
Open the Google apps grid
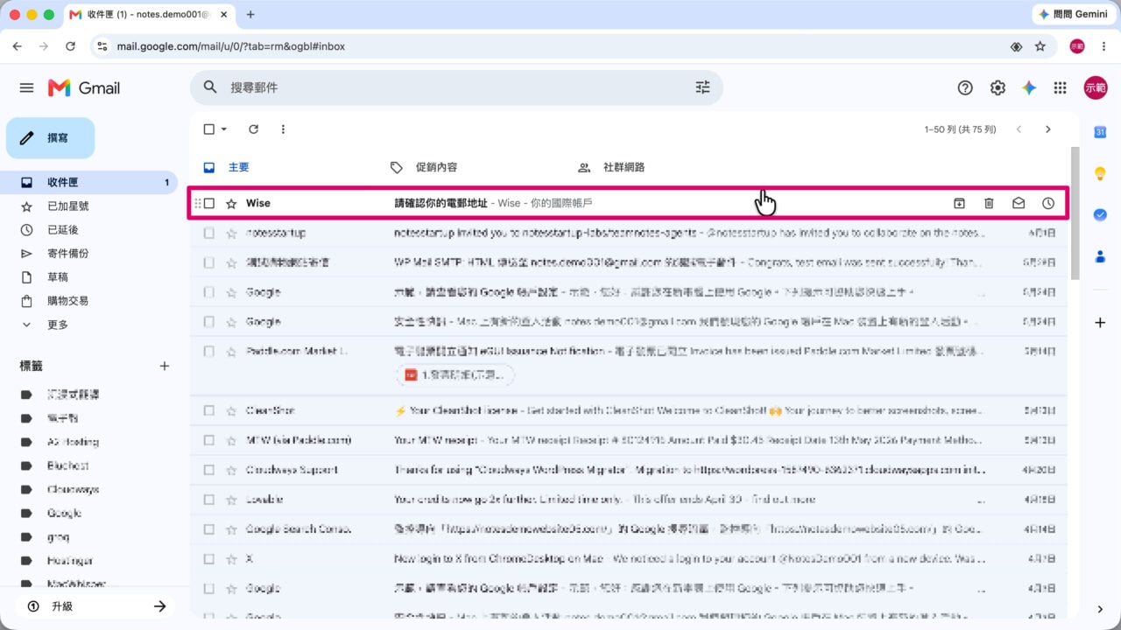click(1061, 87)
